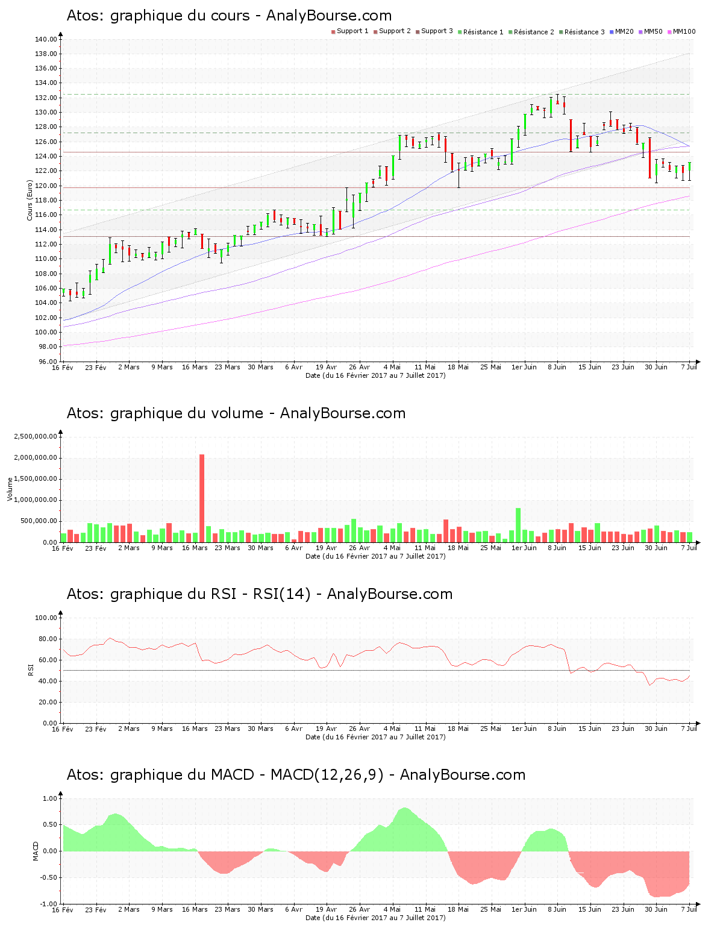Click the date range caption under MACD chart
The width and height of the screenshot is (723, 934).
click(375, 918)
